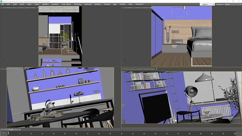
Task: Open the mini curve editor icon
Action: click(x=3, y=133)
